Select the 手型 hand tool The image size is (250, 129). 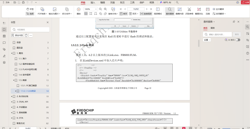(30, 9)
